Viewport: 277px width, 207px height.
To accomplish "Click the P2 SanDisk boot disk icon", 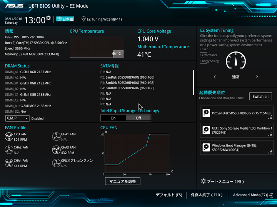I will 206,113.
